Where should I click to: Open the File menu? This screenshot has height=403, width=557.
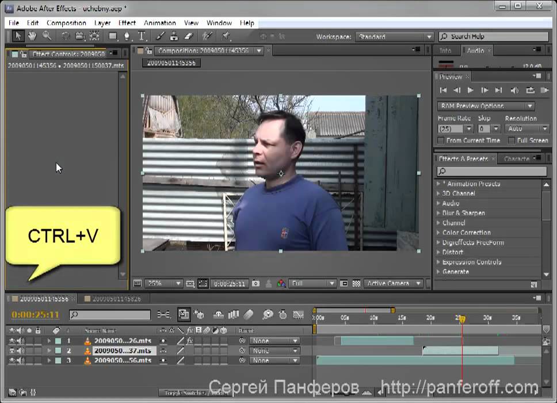click(x=13, y=23)
